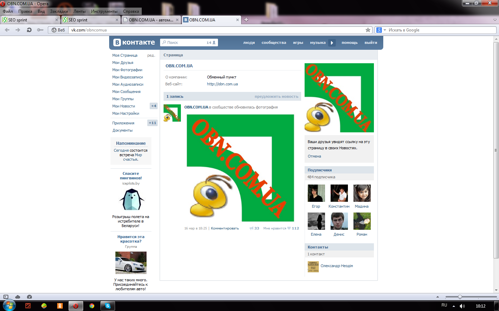Click the music play button in VK header
Screen dimensions: 499x311
point(332,43)
